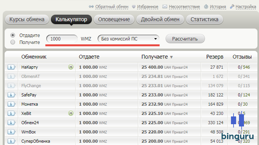
Task: Select the Отдадите radio button
Action: pyautogui.click(x=13, y=35)
